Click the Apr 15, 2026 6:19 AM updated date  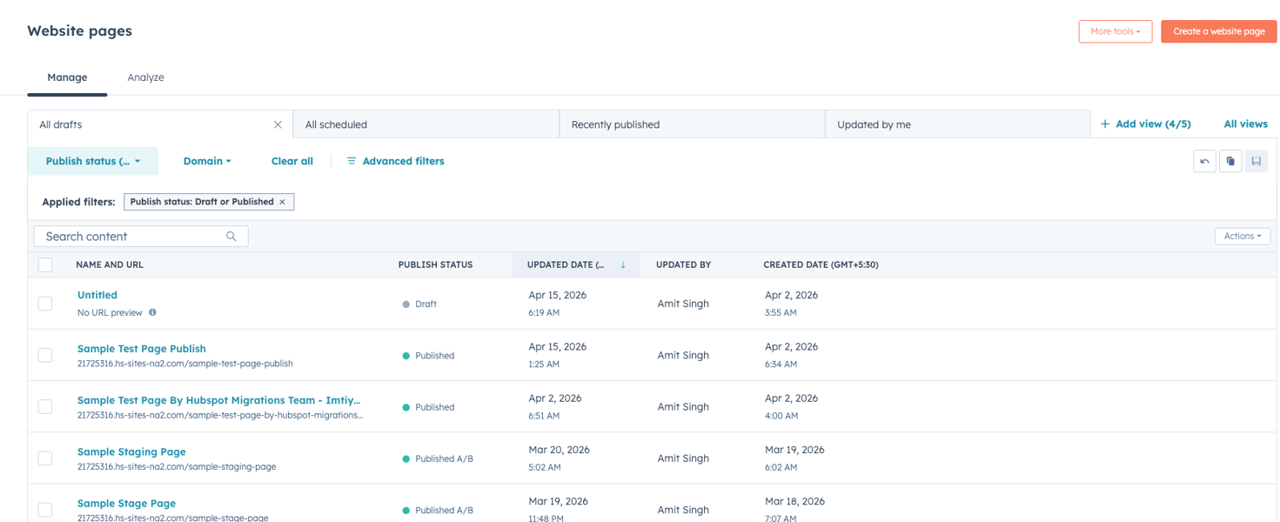click(x=557, y=304)
